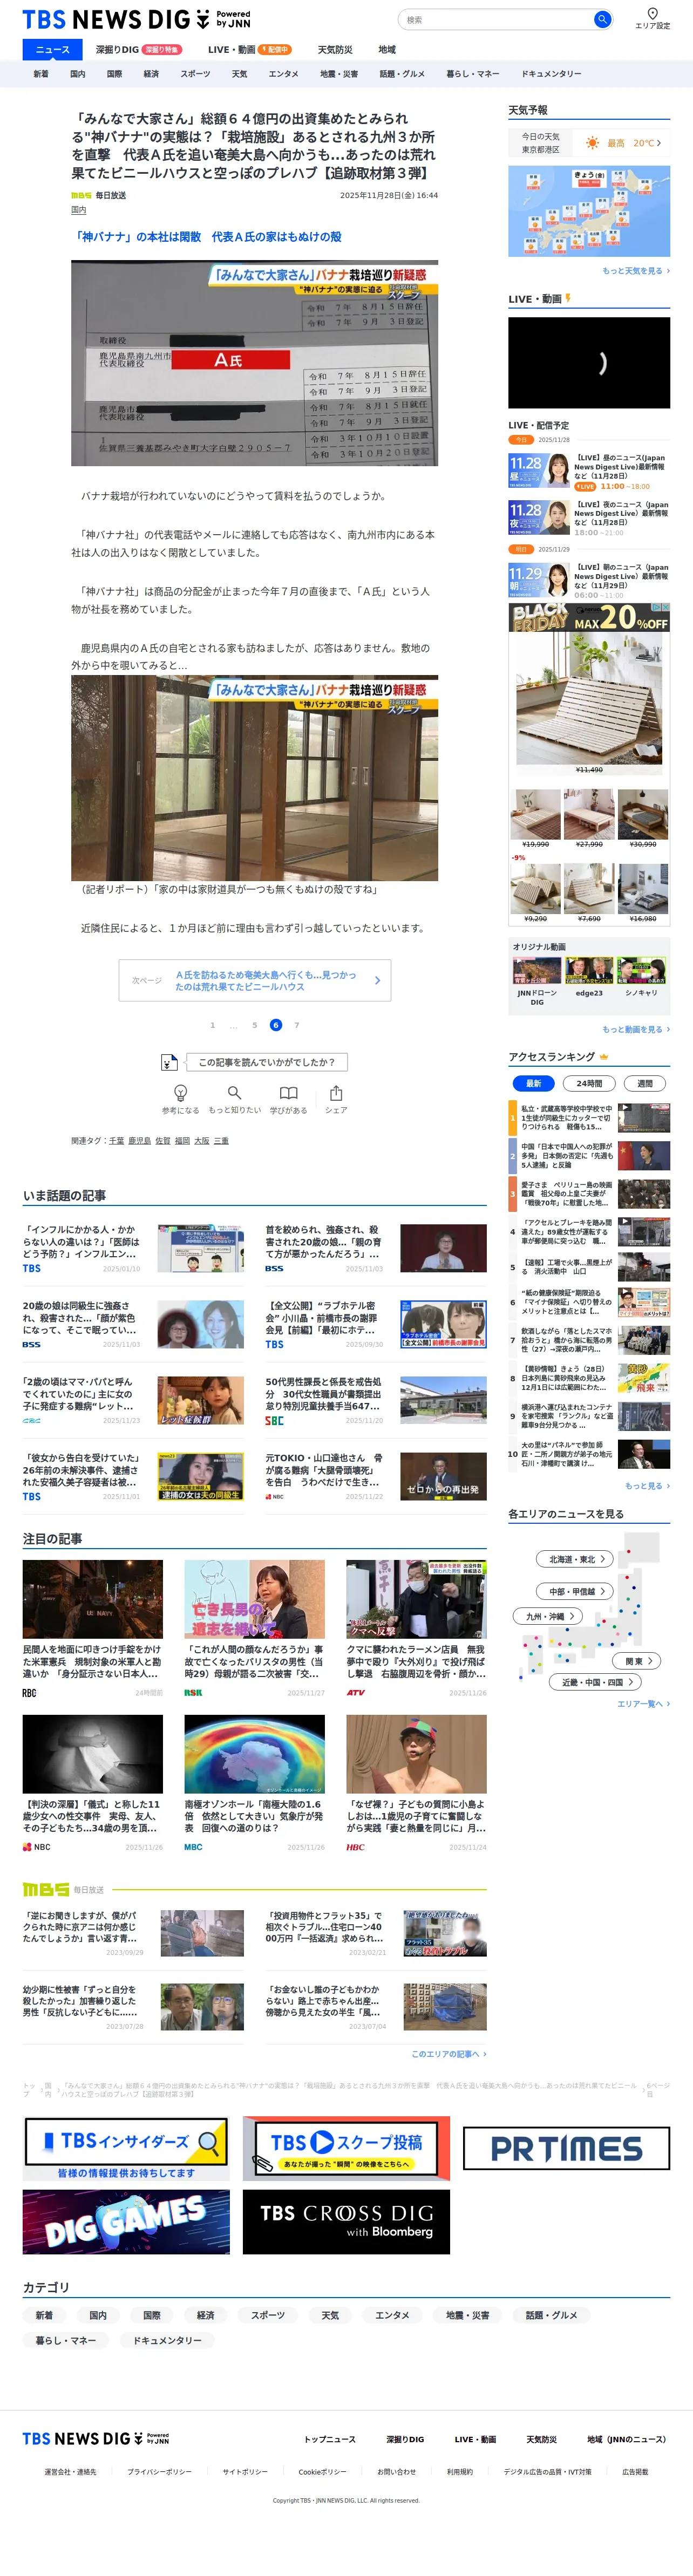
Task: Select the 24時間 ranking filter
Action: [x=590, y=1083]
